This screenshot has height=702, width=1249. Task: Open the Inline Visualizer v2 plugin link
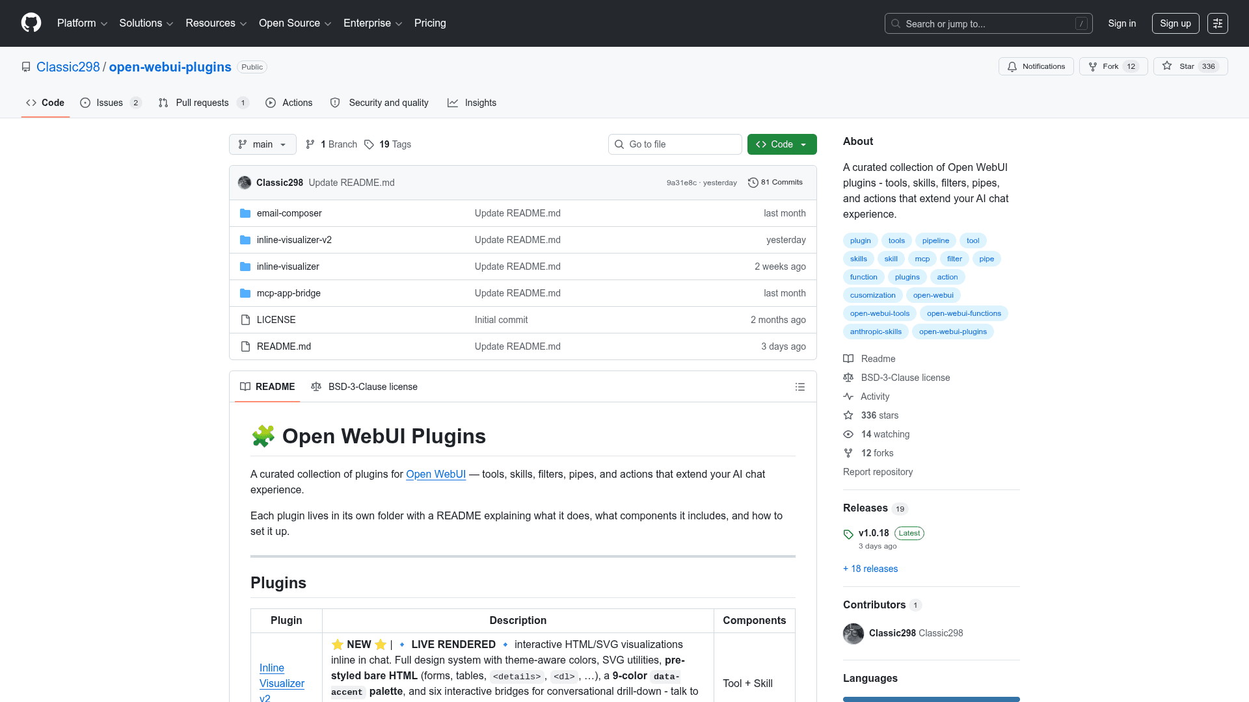[282, 682]
